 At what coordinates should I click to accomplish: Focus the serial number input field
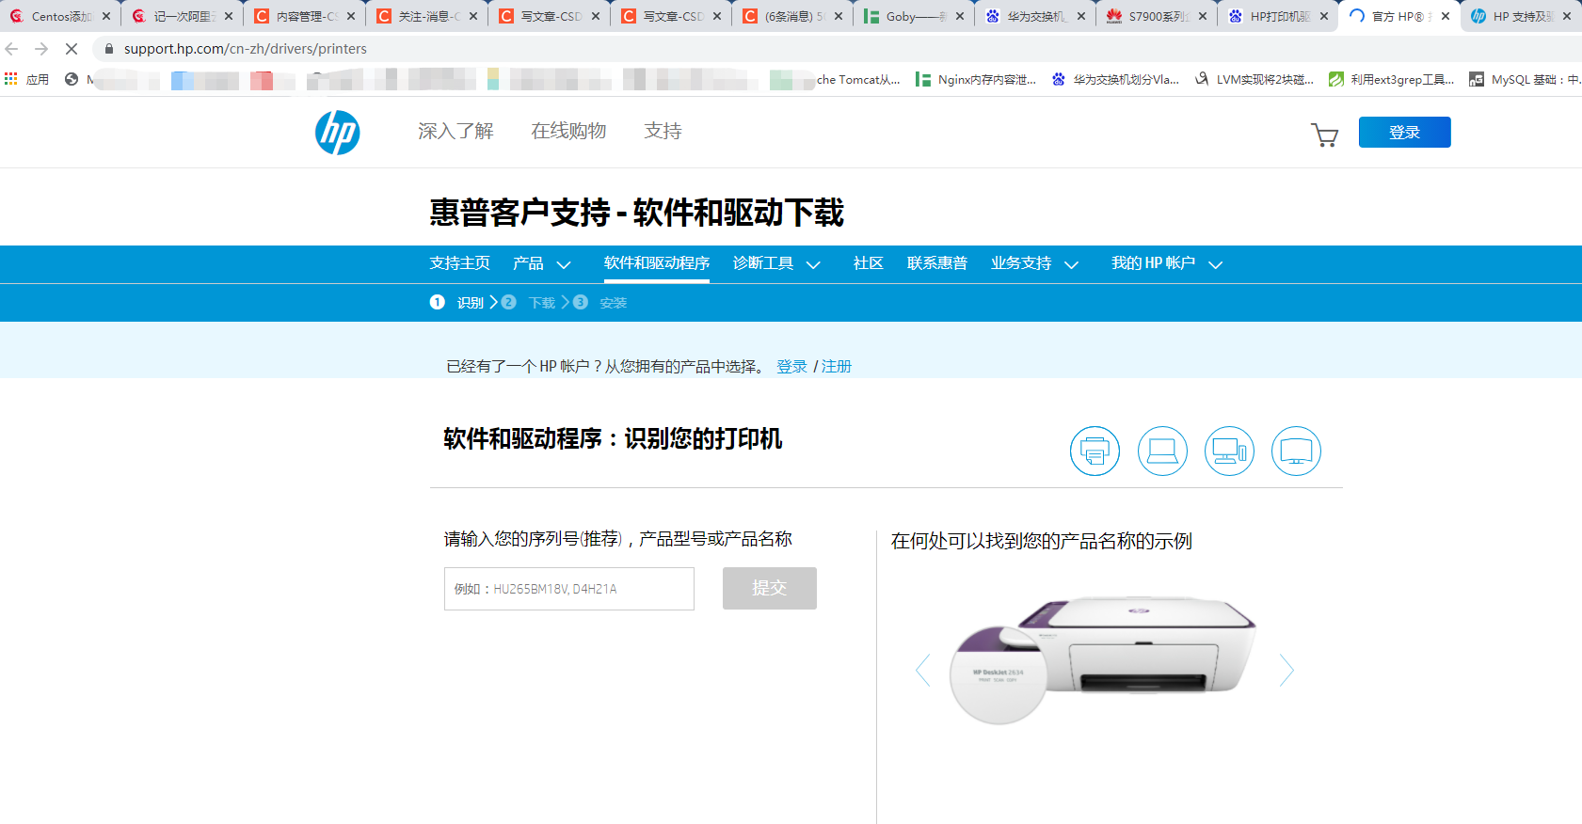coord(569,589)
